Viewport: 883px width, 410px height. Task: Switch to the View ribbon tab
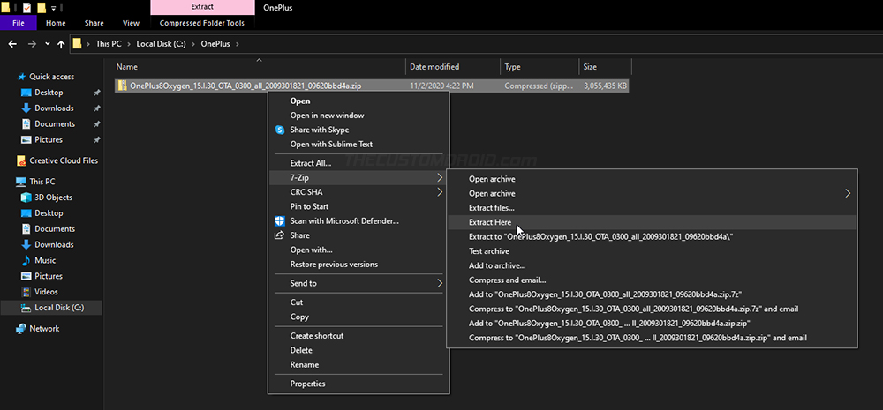pyautogui.click(x=131, y=23)
